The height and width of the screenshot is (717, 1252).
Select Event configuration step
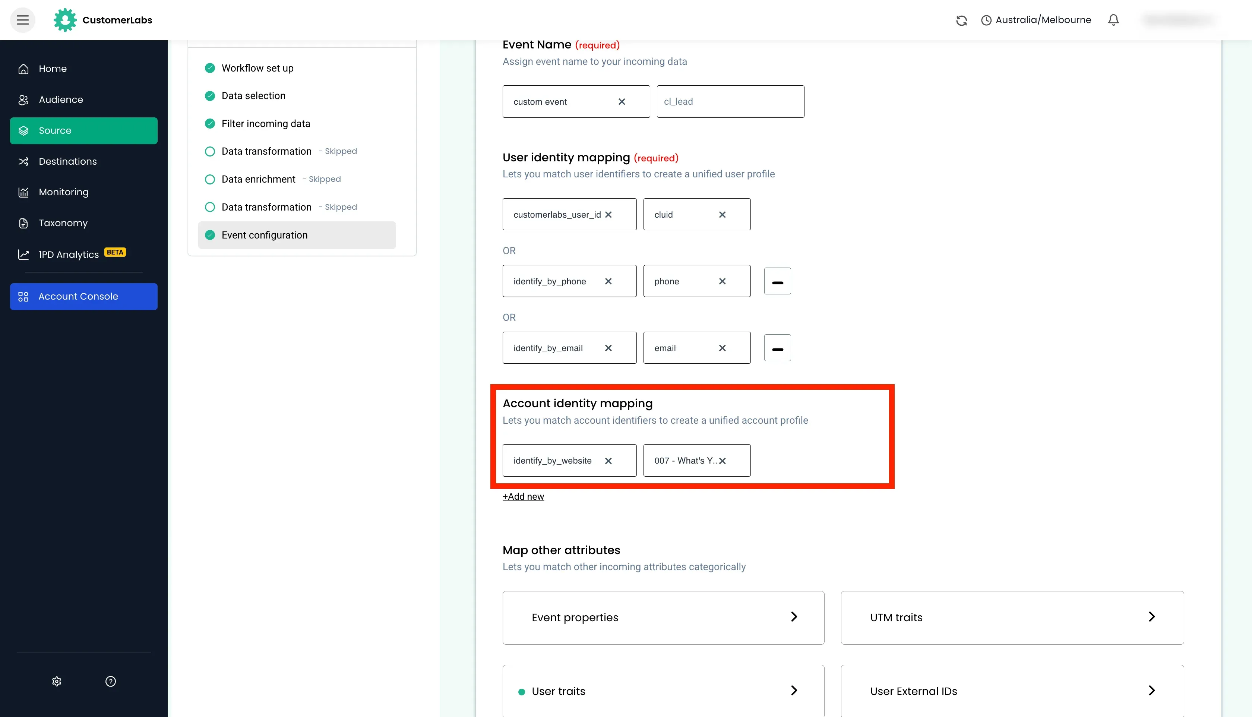coord(297,235)
